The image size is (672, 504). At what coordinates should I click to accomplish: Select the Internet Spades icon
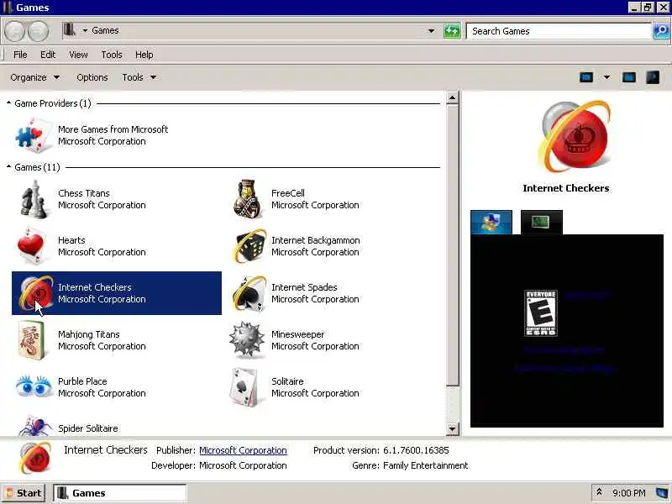[249, 293]
